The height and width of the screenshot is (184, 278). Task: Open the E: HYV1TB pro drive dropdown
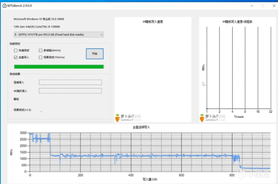click(59, 34)
